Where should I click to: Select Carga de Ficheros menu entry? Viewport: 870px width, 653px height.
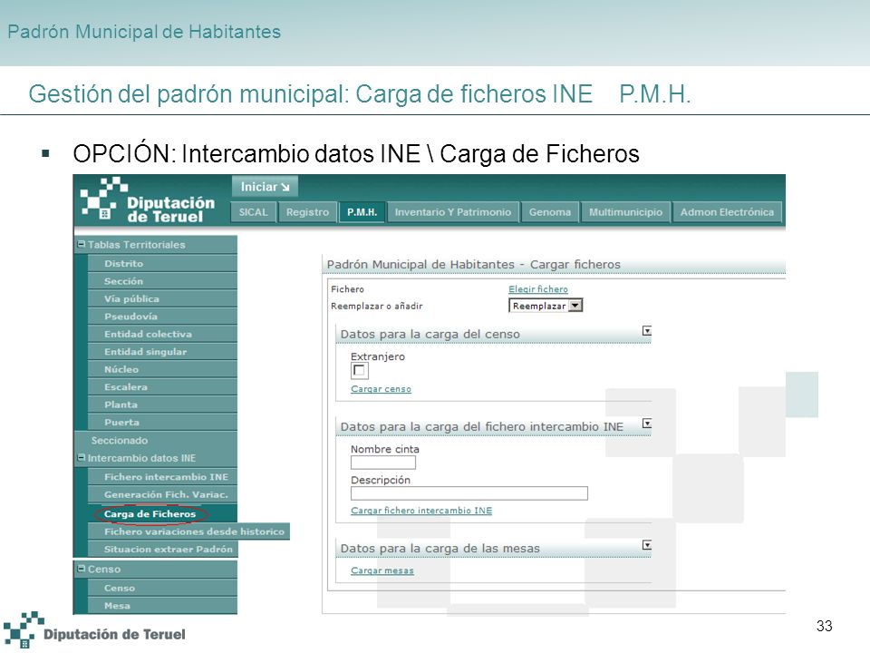tap(162, 514)
